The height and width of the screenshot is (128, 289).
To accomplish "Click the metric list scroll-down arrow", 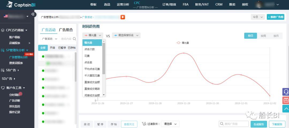I will point(104,95).
